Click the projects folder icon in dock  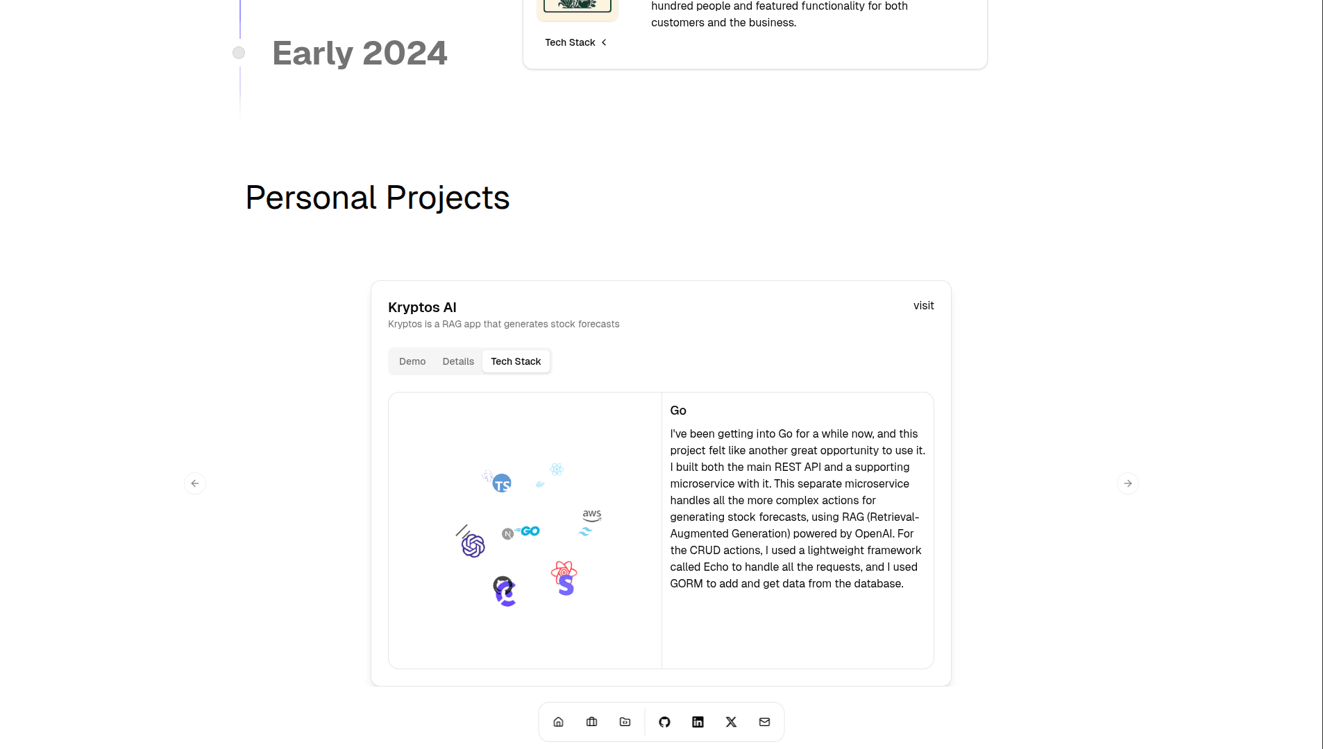[x=625, y=722]
